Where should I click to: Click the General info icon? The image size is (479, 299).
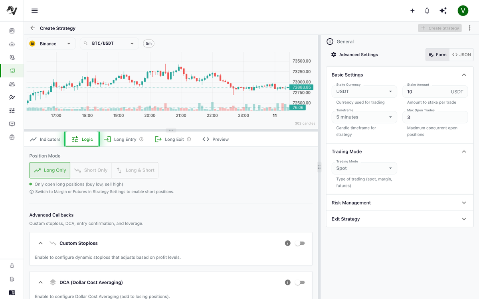point(330,41)
